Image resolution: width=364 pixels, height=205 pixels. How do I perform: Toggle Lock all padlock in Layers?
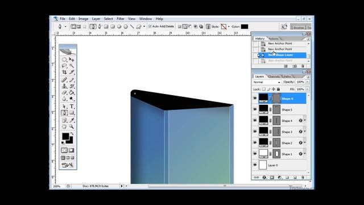(278, 89)
